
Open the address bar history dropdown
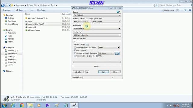153,5
